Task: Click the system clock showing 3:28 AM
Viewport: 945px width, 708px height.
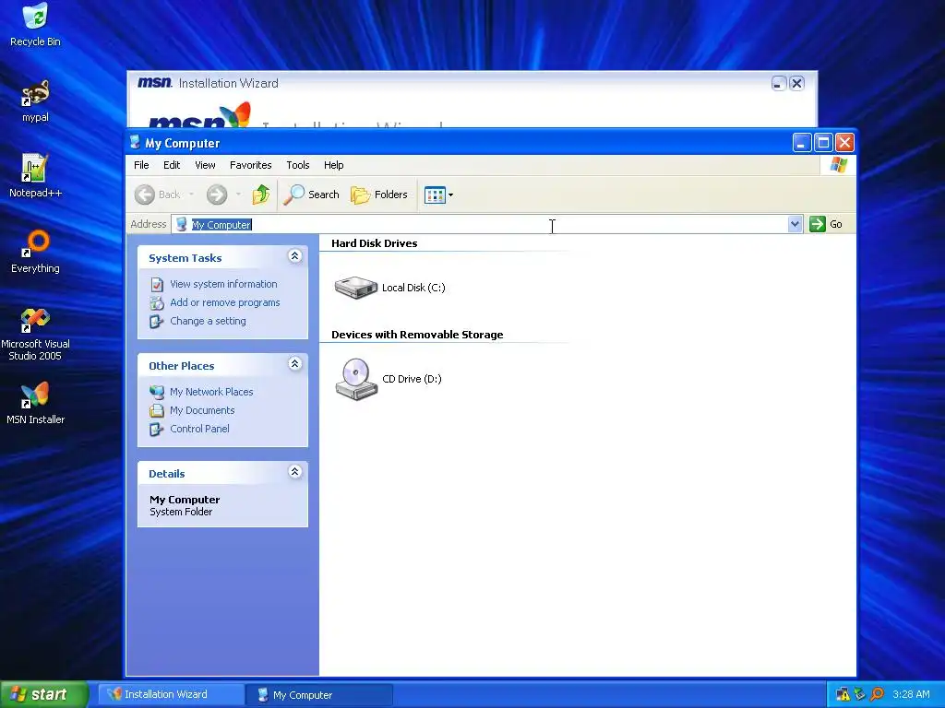Action: pos(911,695)
